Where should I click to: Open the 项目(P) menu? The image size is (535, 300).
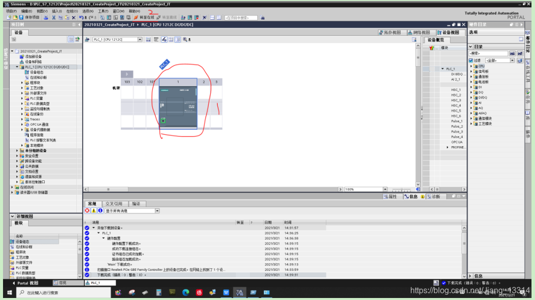tap(11, 11)
